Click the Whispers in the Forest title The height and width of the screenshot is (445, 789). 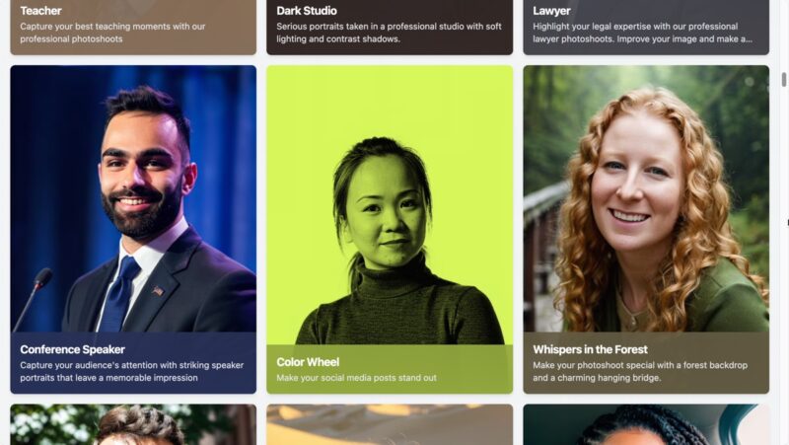click(x=590, y=349)
